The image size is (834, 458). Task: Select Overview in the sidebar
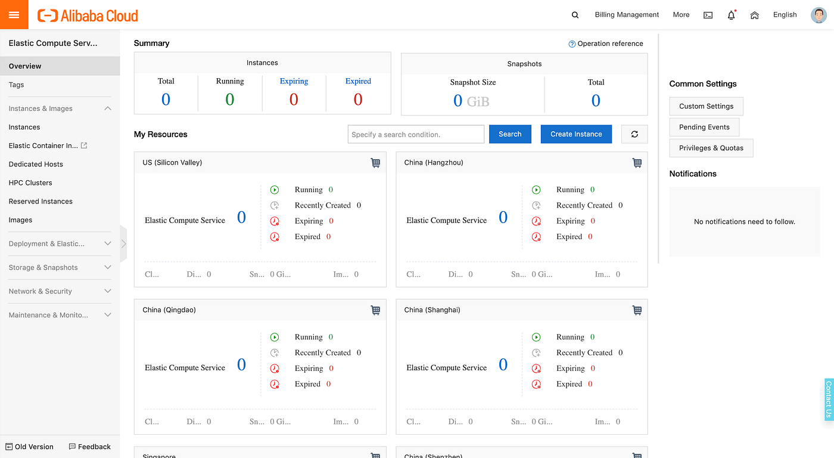click(x=60, y=66)
